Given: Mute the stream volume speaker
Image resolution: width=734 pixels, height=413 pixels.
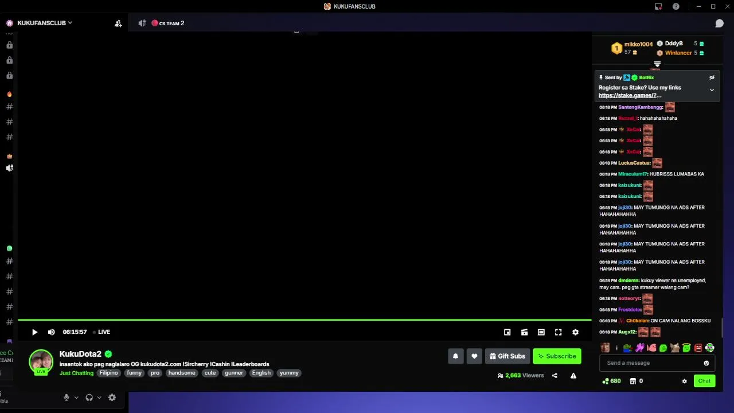Looking at the screenshot, I should coord(52,332).
